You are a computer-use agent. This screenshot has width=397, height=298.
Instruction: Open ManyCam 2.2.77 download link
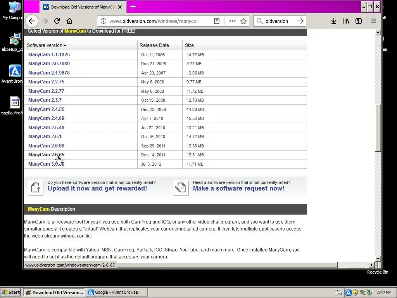47,91
